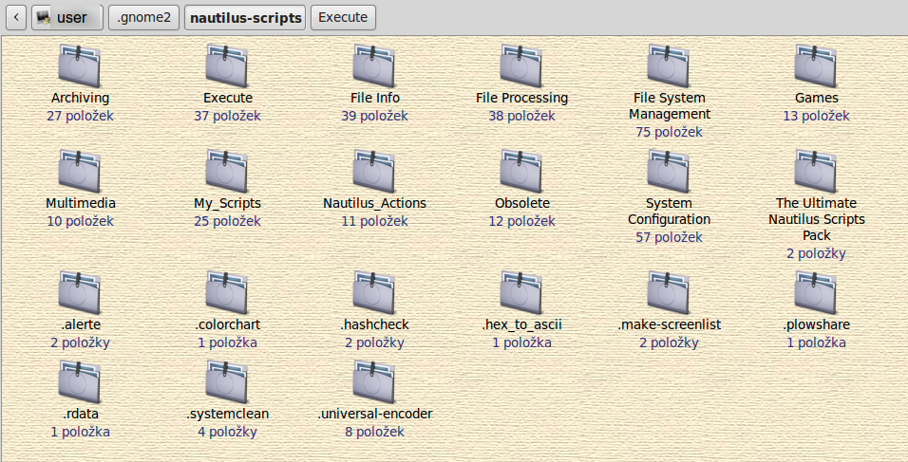
Task: Click the '38 položek' item count
Action: pyautogui.click(x=521, y=116)
